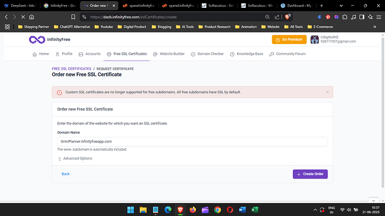Open the UdayKolH2 user profile avatar
The height and width of the screenshot is (216, 385).
(314, 40)
